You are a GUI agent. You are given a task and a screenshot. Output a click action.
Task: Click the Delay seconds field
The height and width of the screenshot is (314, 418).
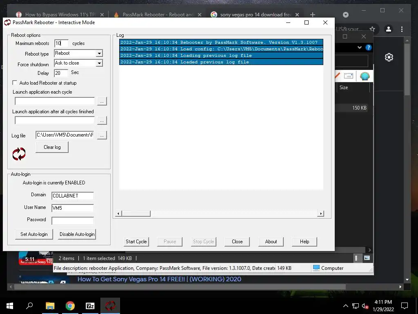coord(61,73)
